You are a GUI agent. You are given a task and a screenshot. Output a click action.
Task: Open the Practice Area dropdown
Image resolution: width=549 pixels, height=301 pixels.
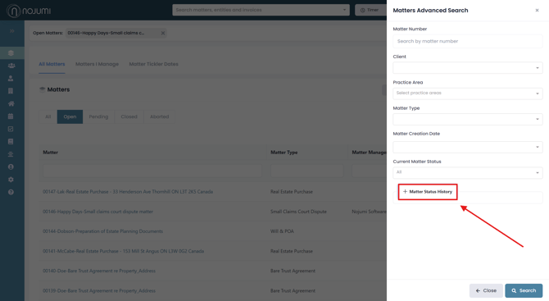point(468,93)
